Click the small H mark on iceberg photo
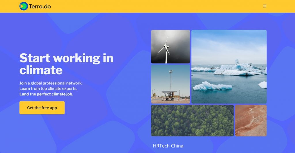Viewport: 295px width, 153px height. tap(194, 32)
